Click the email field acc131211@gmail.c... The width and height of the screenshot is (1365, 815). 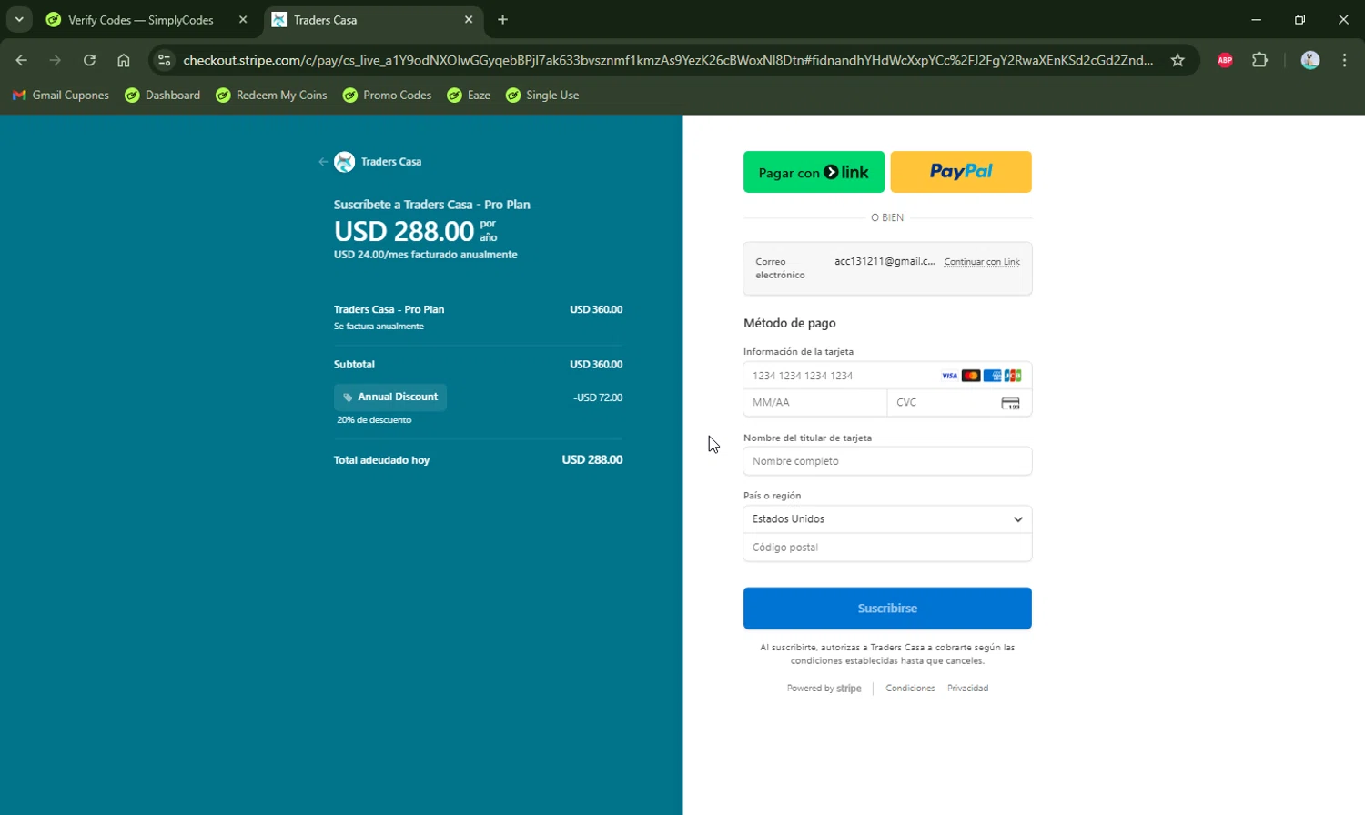885,262
